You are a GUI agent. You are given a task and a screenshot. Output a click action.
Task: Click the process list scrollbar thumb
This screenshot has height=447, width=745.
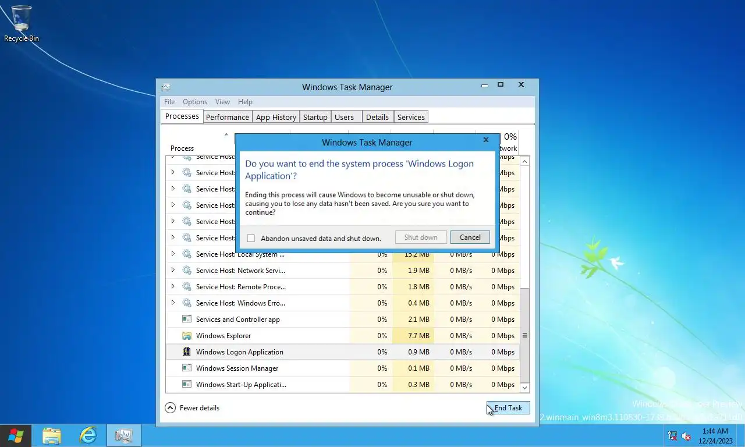(524, 335)
